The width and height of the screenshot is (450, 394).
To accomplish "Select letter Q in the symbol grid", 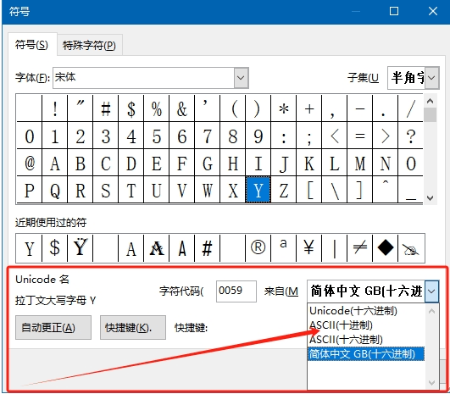I will [x=55, y=190].
